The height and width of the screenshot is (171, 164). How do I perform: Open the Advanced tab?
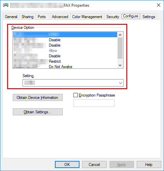pos(60,17)
